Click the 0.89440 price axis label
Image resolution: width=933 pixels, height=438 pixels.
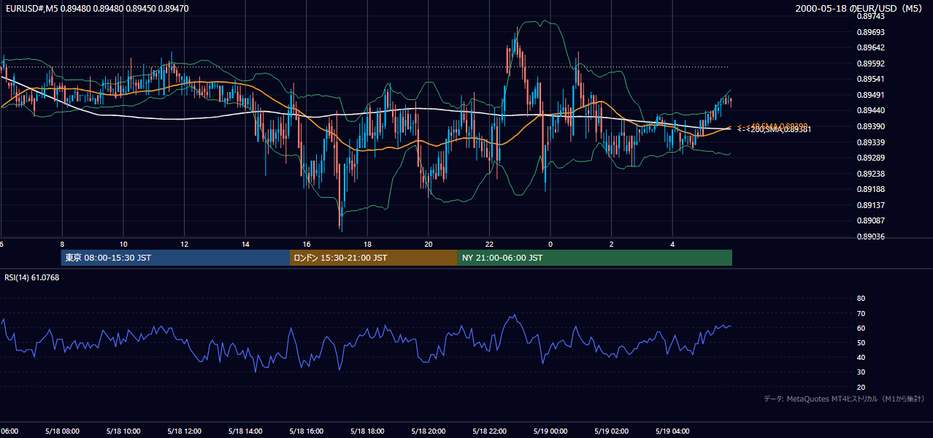(869, 110)
